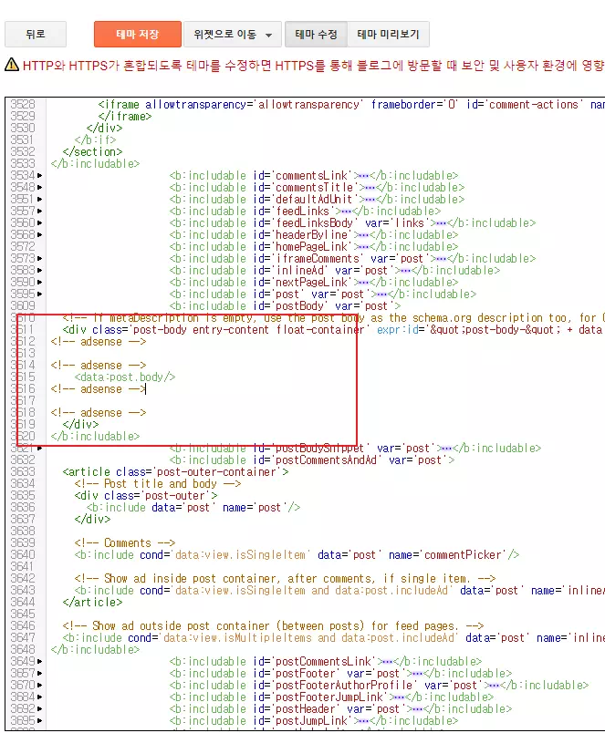This screenshot has height=733, width=605.
Task: Expand folded code at line 3695
Action: pos(40,721)
